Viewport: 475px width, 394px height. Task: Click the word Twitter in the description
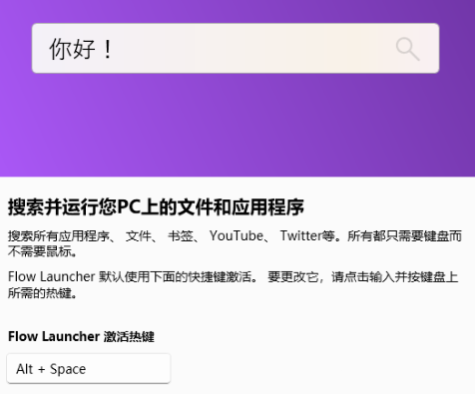(301, 235)
